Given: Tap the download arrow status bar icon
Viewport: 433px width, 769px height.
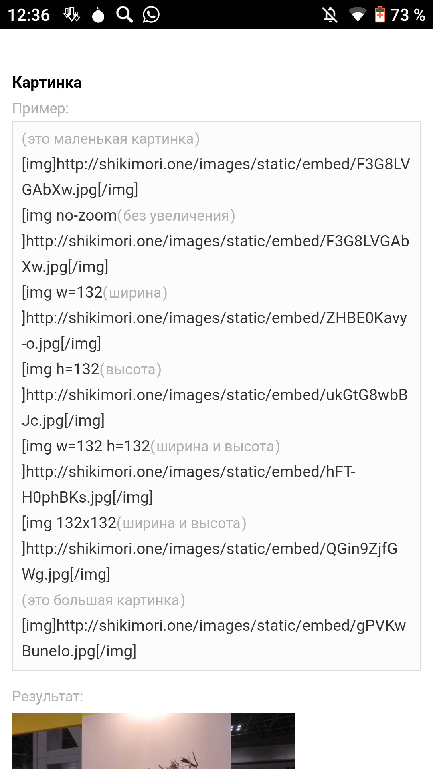Looking at the screenshot, I should tap(72, 15).
